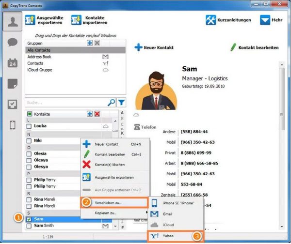Jump to letter A in alphabet index

pos(122,113)
